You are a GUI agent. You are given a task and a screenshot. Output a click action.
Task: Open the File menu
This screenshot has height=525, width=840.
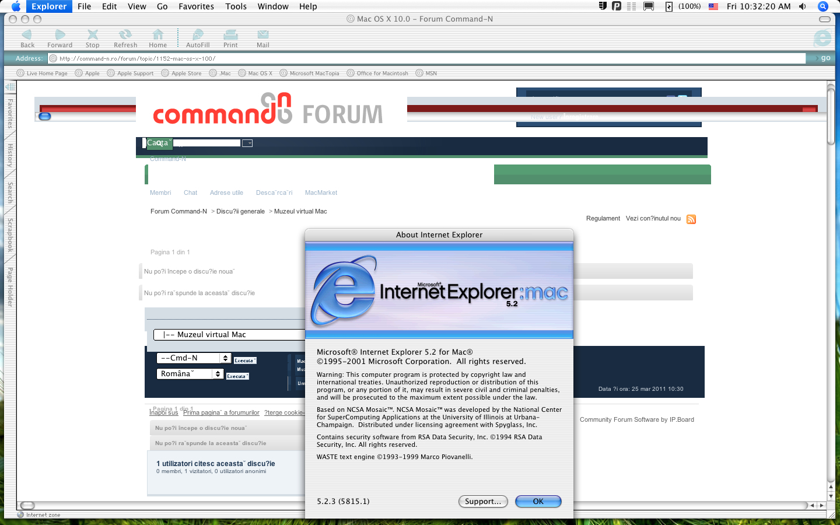coord(84,6)
